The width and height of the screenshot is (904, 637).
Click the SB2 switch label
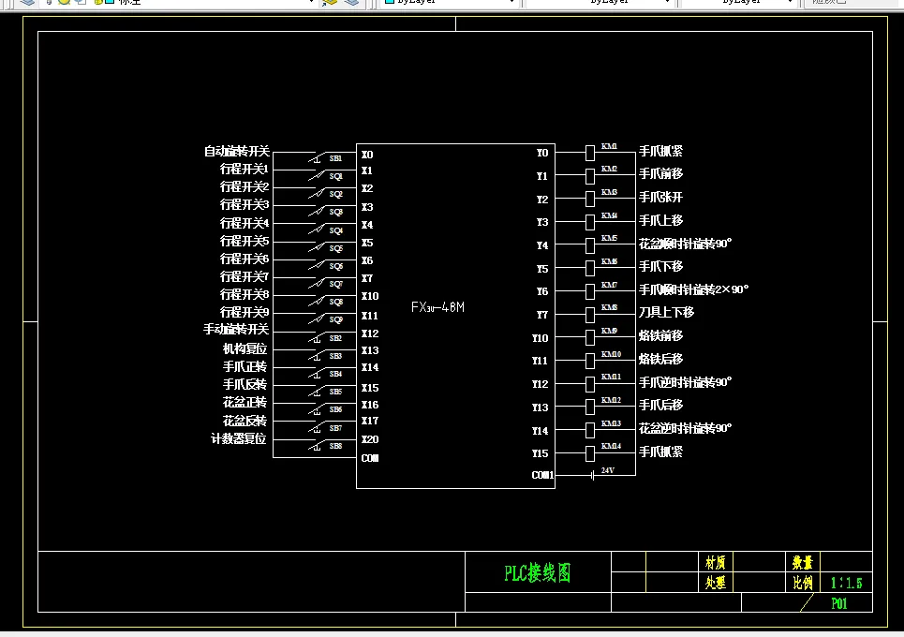pyautogui.click(x=335, y=338)
